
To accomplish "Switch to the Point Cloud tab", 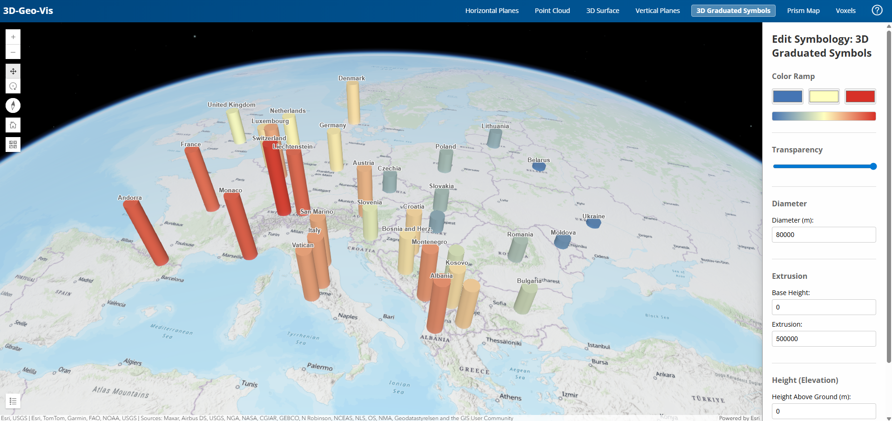I will [x=552, y=11].
